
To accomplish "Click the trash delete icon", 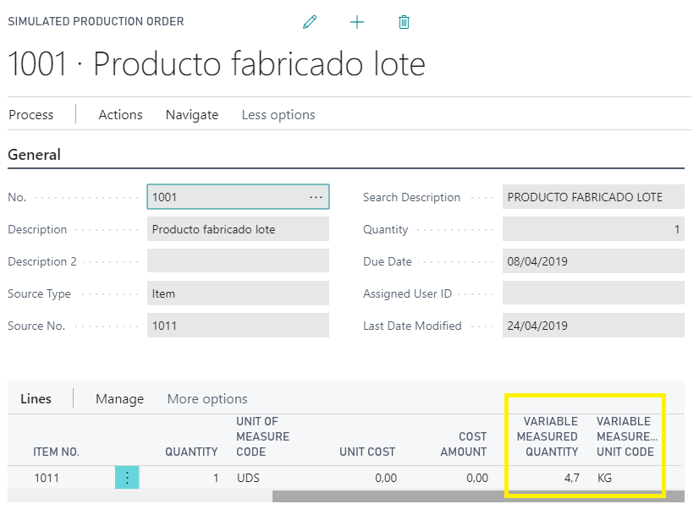I will coord(404,22).
